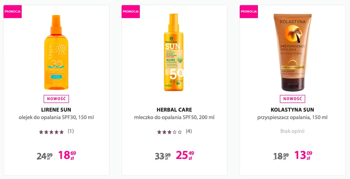Click the Kolastyna promotional price of 13.09 zł
This screenshot has width=350, height=179.
point(303,155)
